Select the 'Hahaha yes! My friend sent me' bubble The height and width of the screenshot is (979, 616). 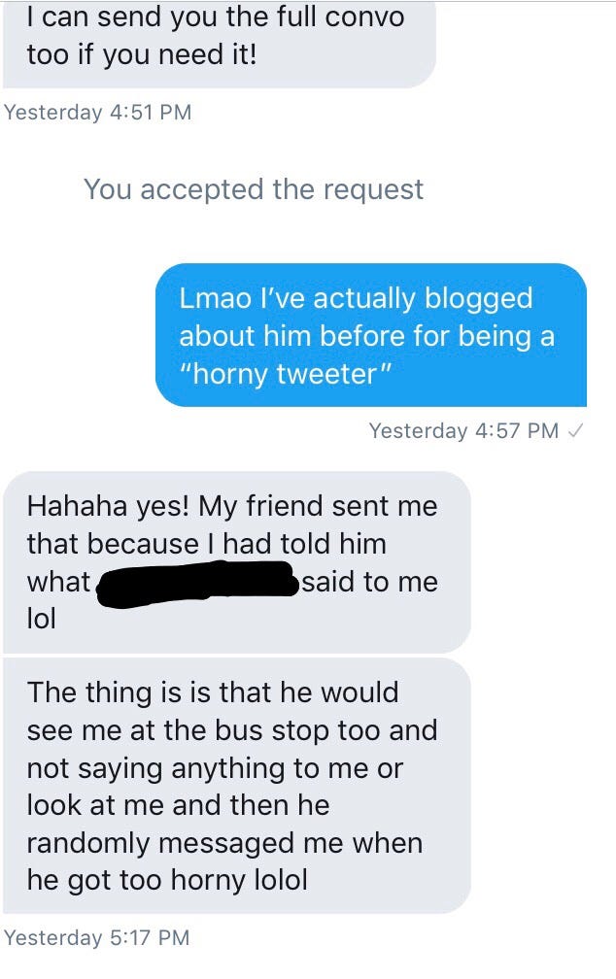(236, 562)
